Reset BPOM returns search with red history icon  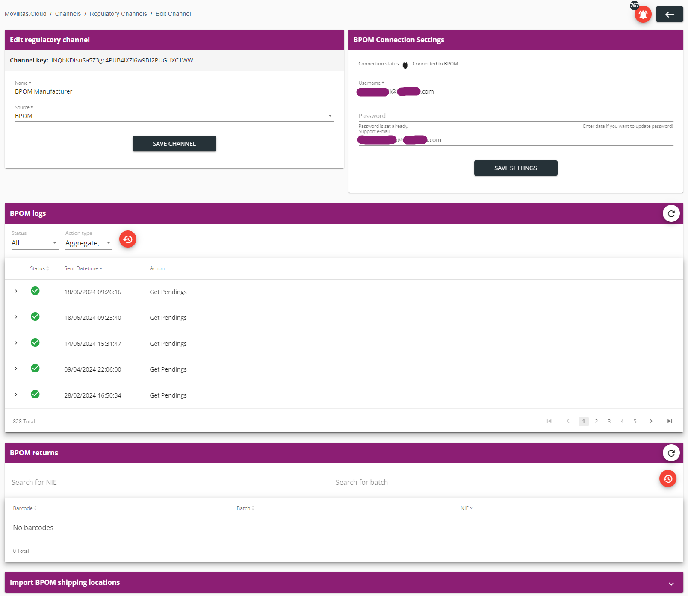[x=668, y=479]
